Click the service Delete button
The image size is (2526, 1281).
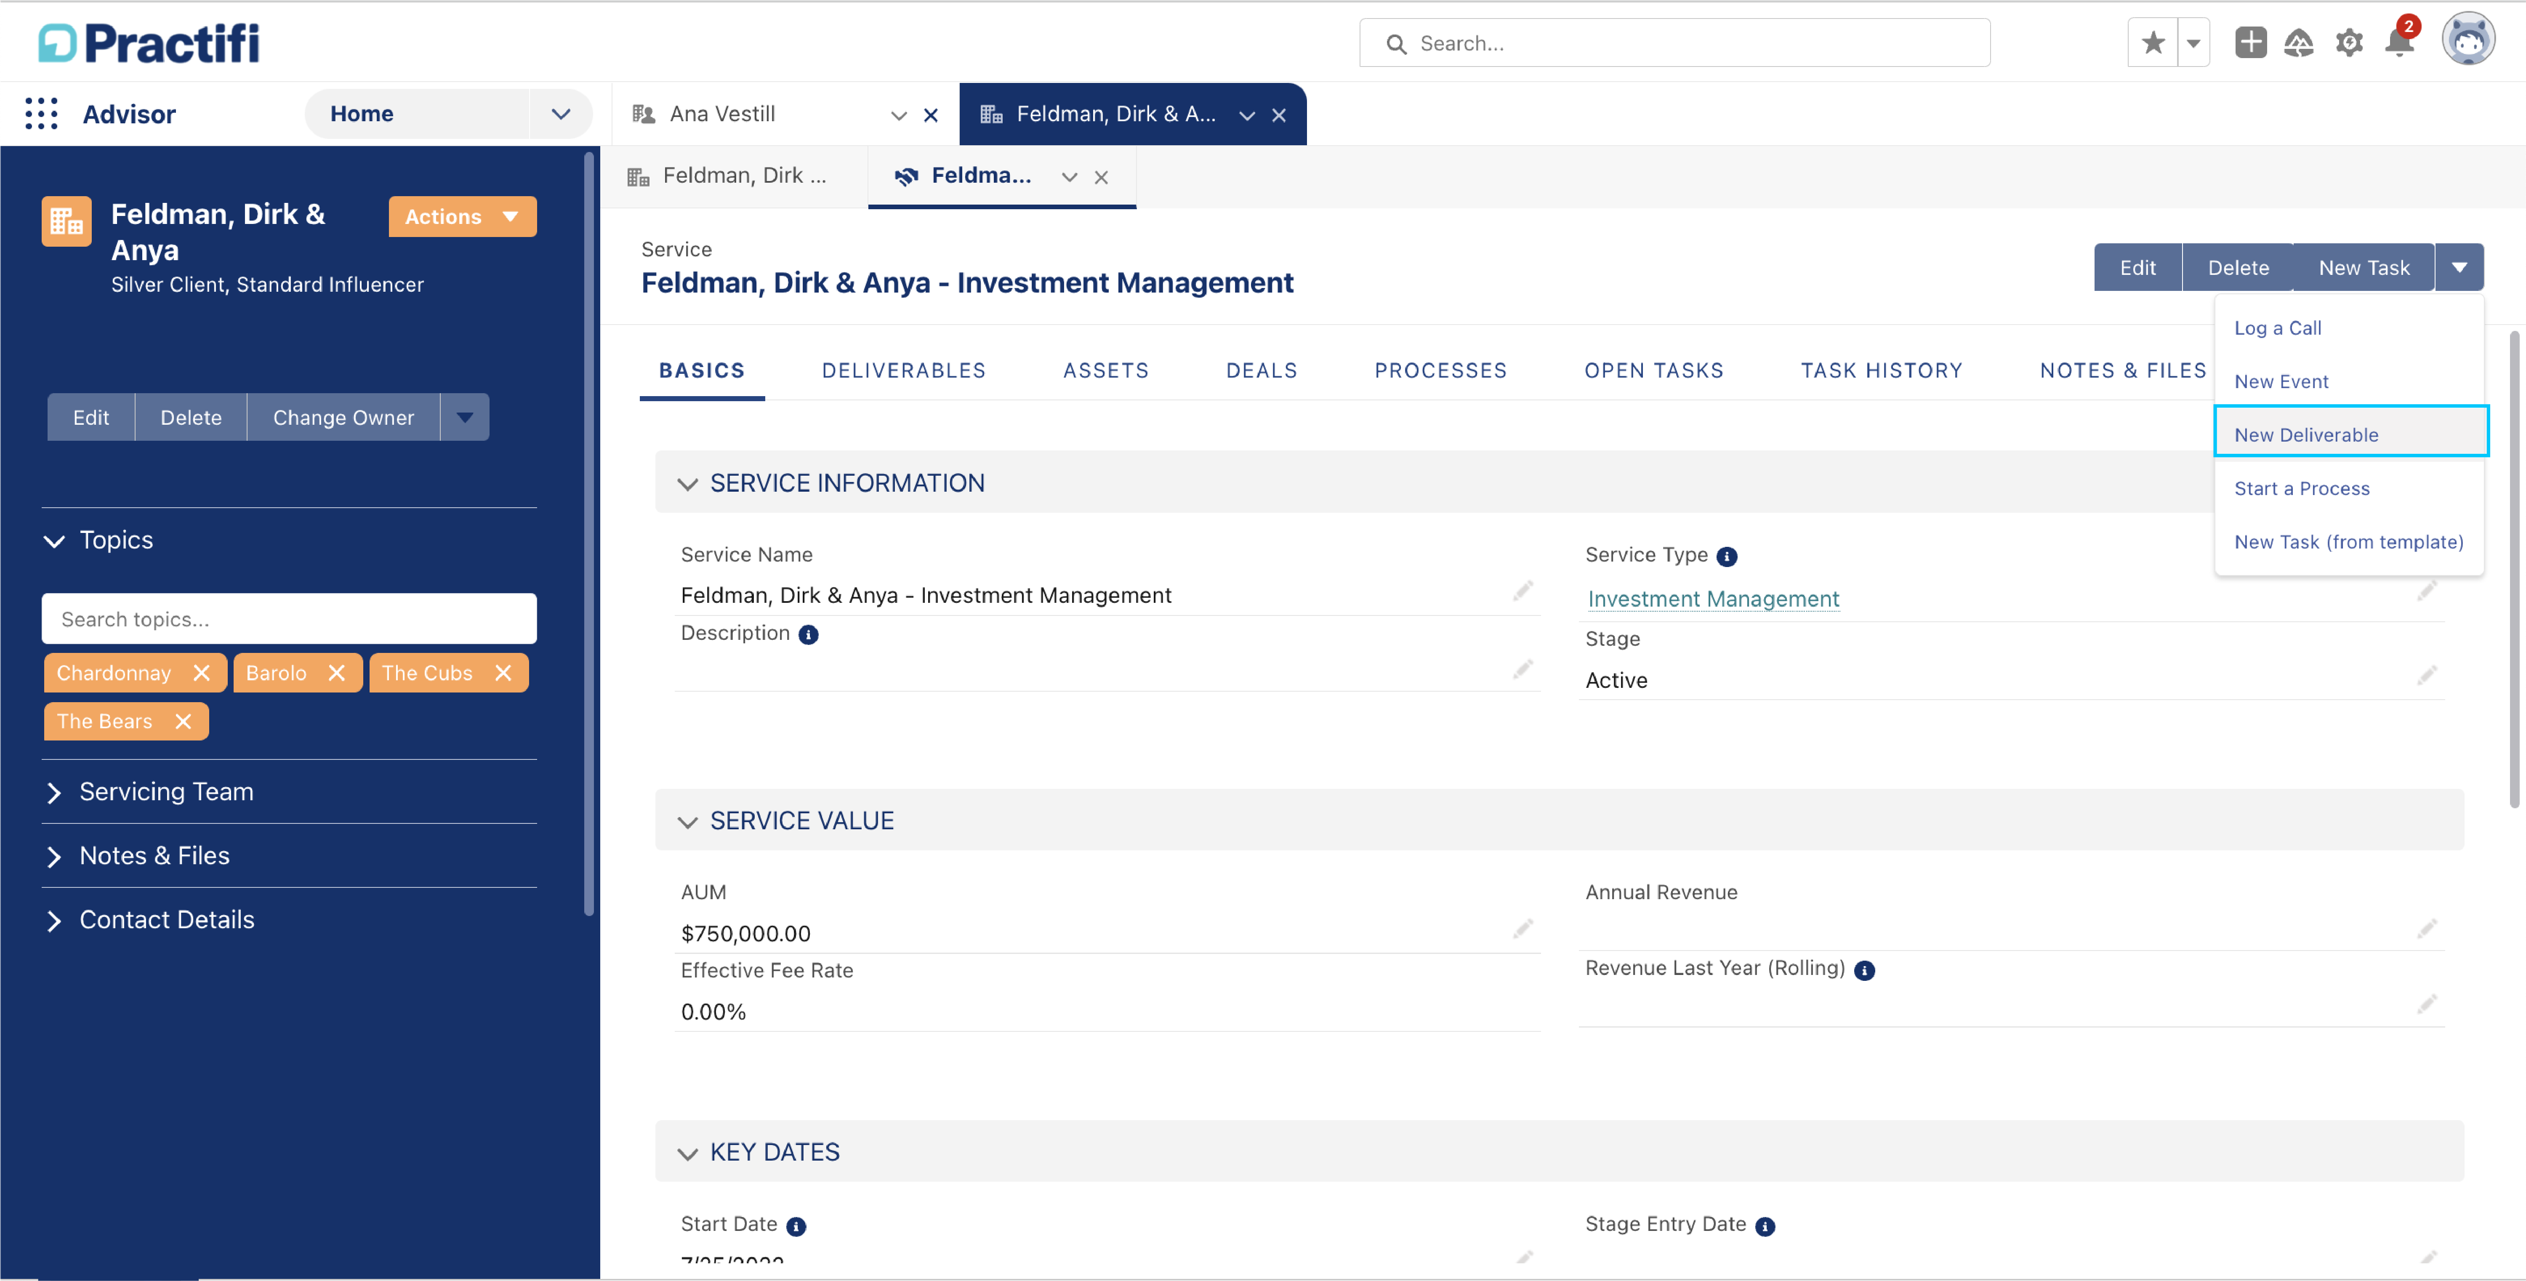click(2239, 268)
